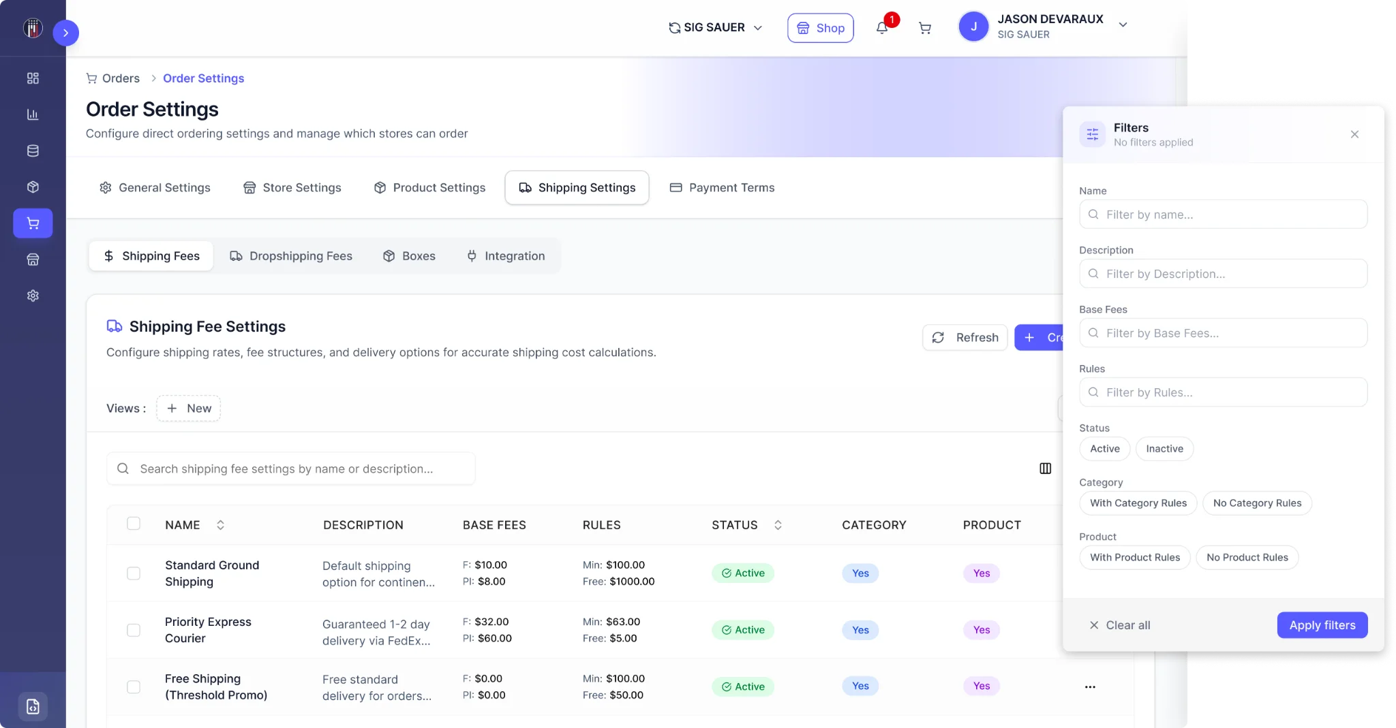
Task: Check the Priority Express Courier row checkbox
Action: (x=134, y=630)
